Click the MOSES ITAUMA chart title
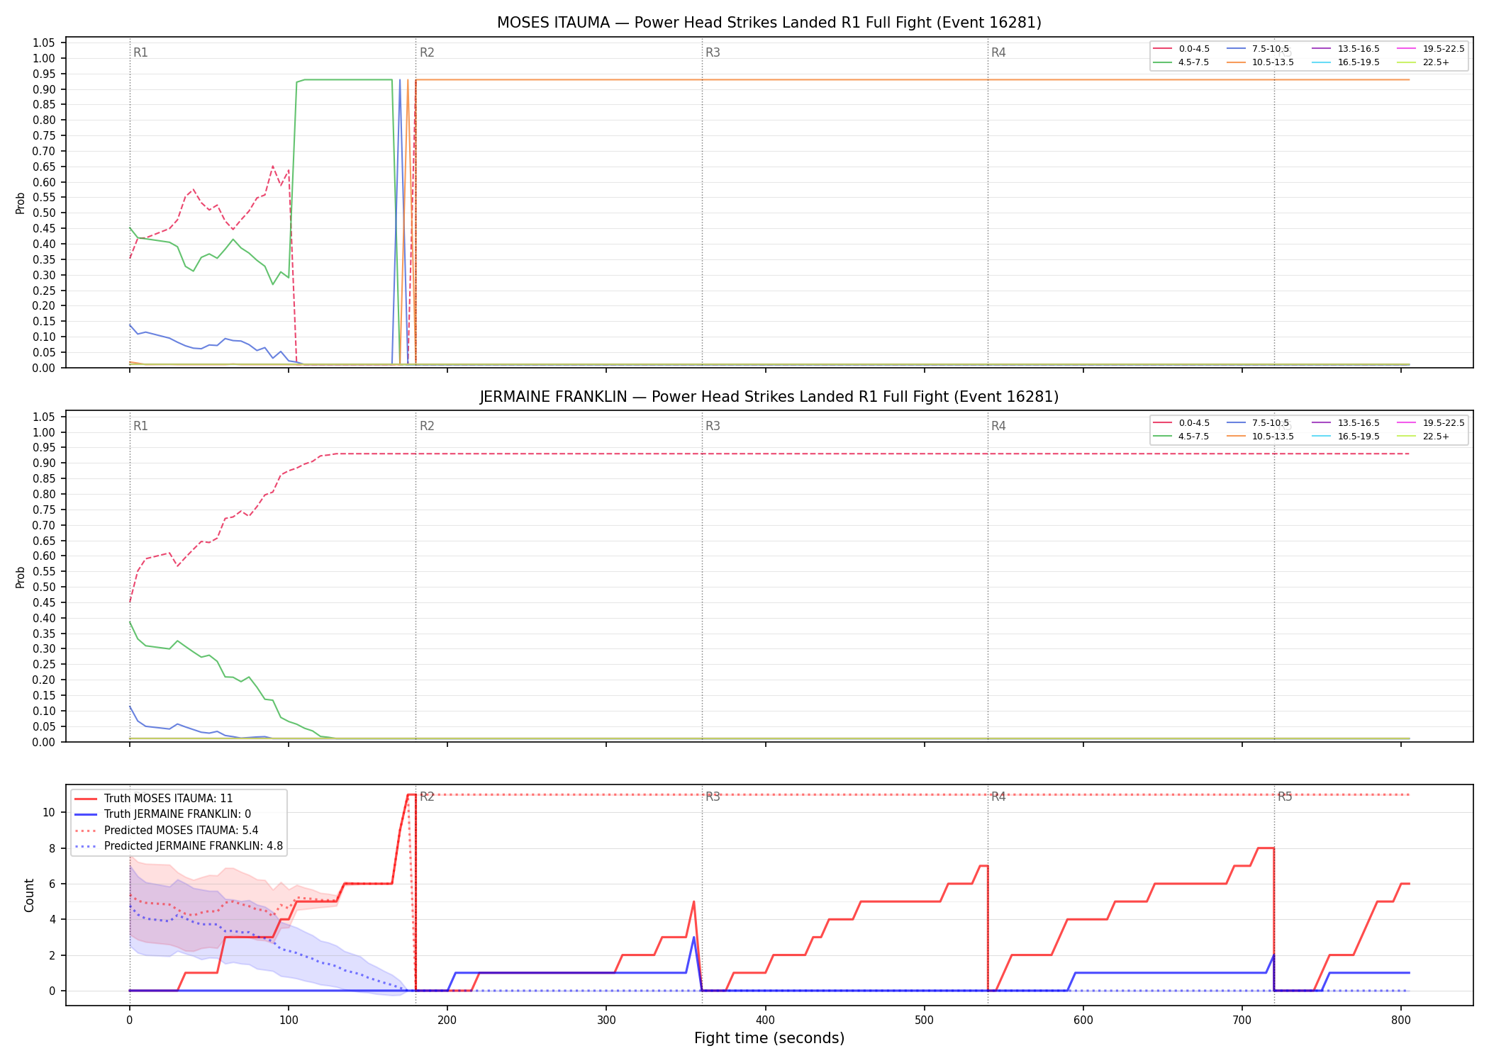 pyautogui.click(x=769, y=23)
